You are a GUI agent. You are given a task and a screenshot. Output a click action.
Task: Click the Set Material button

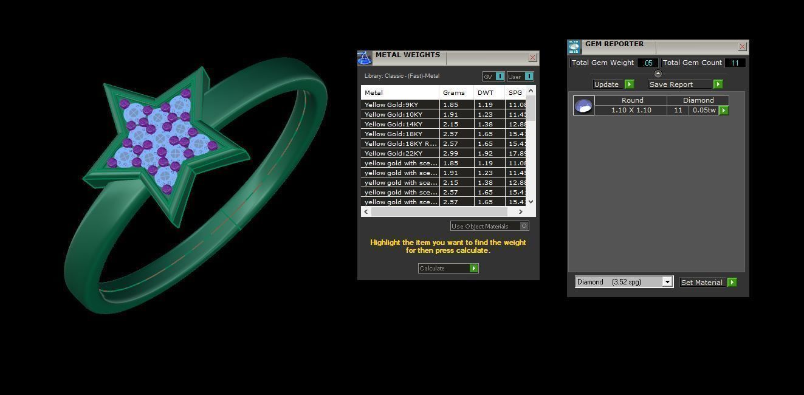(x=702, y=283)
